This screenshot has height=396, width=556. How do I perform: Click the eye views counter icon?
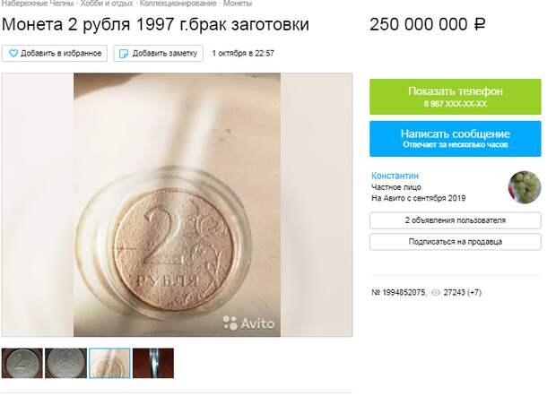coord(436,293)
